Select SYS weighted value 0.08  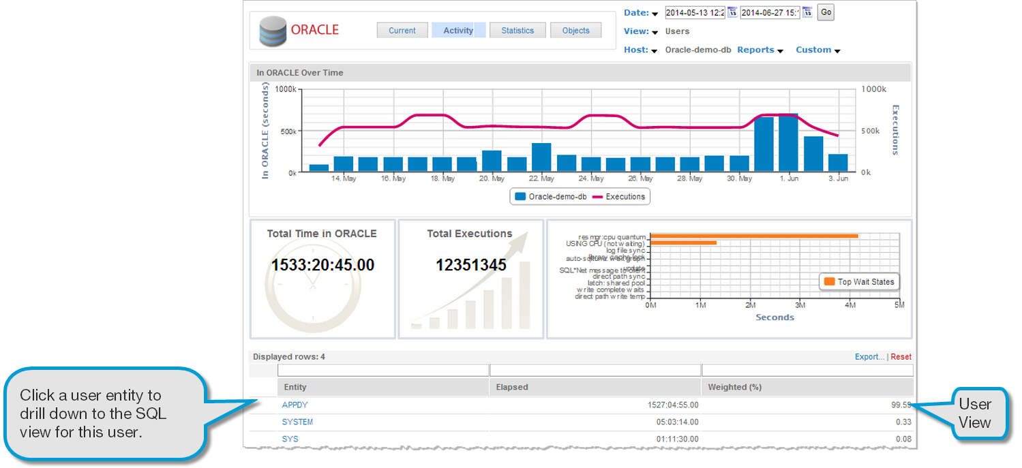[x=904, y=439]
